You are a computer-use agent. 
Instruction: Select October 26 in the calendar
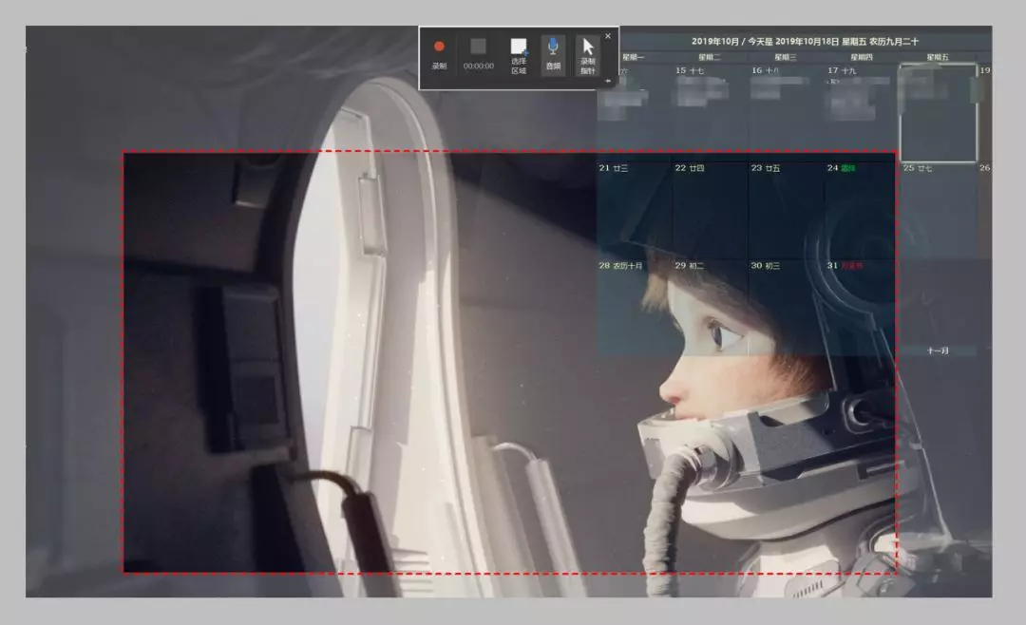985,209
